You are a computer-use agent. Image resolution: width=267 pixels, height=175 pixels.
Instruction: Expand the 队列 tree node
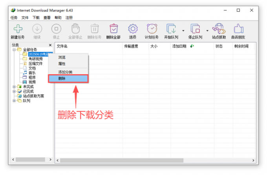(14, 101)
